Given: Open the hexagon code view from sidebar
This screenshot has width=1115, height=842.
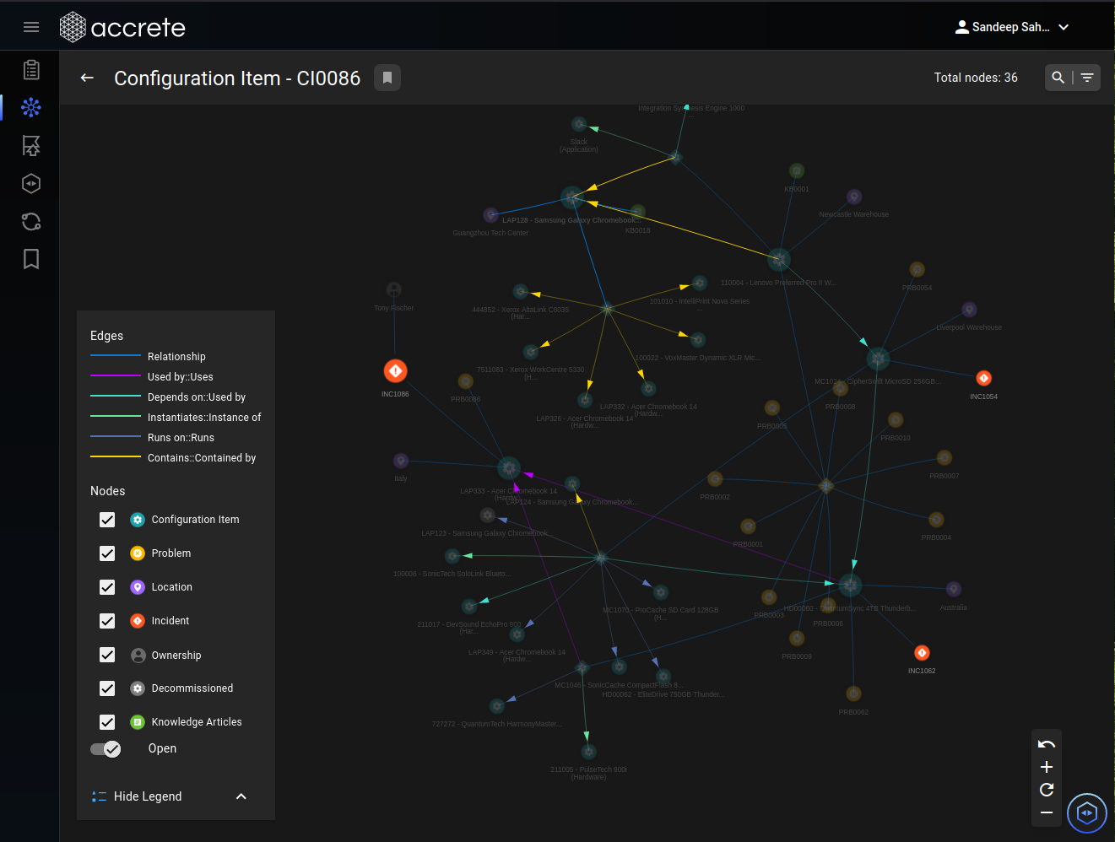Looking at the screenshot, I should click(x=31, y=183).
